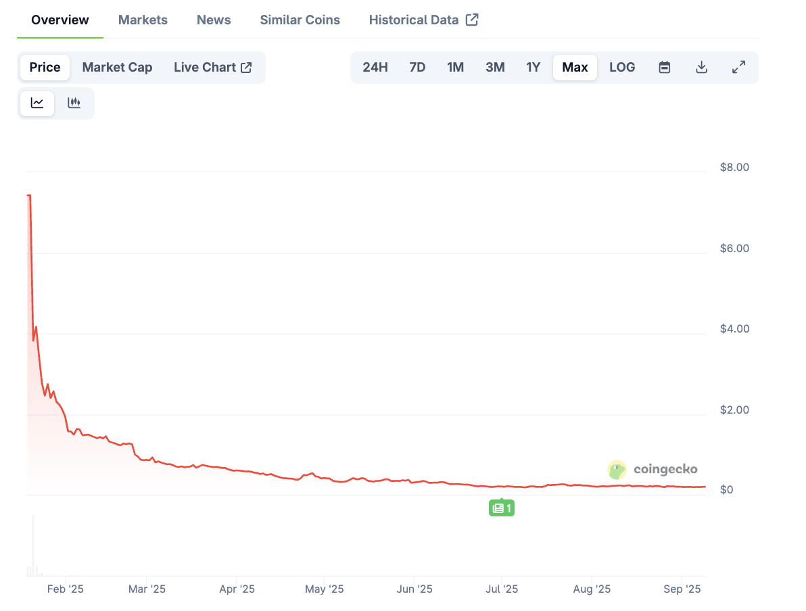Open the Markets tab
Viewport: 806px width, 611px height.
tap(143, 20)
